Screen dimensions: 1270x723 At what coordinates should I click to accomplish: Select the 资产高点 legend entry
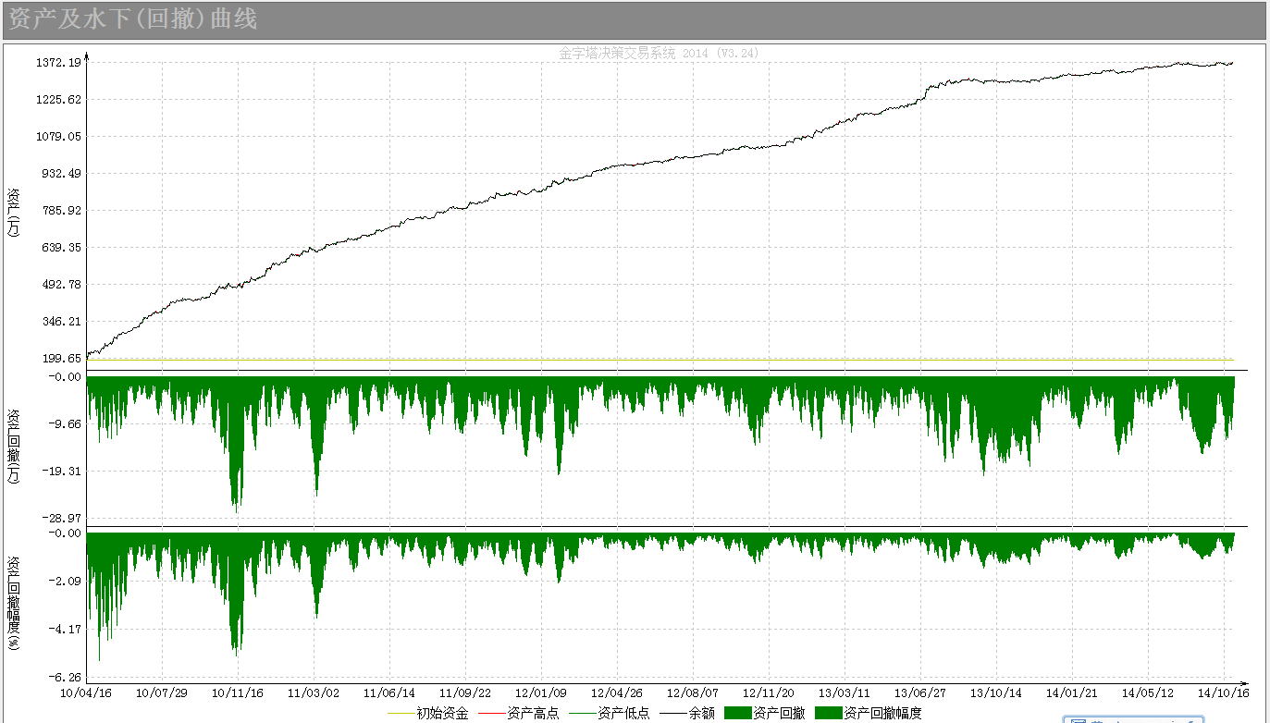click(518, 714)
